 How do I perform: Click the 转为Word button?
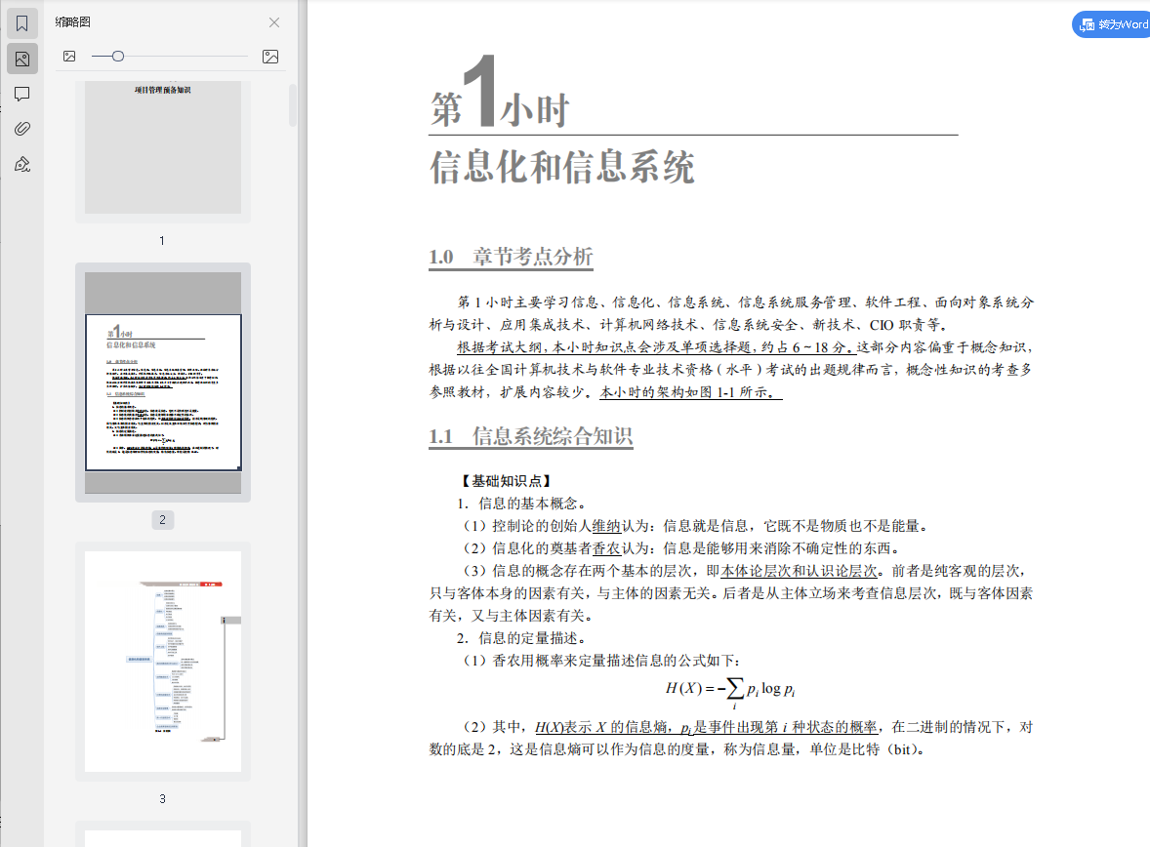1112,24
